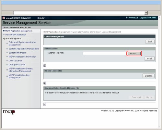The image size is (162, 130).
Task: Open Check License in sidebar
Action: (x=15, y=61)
